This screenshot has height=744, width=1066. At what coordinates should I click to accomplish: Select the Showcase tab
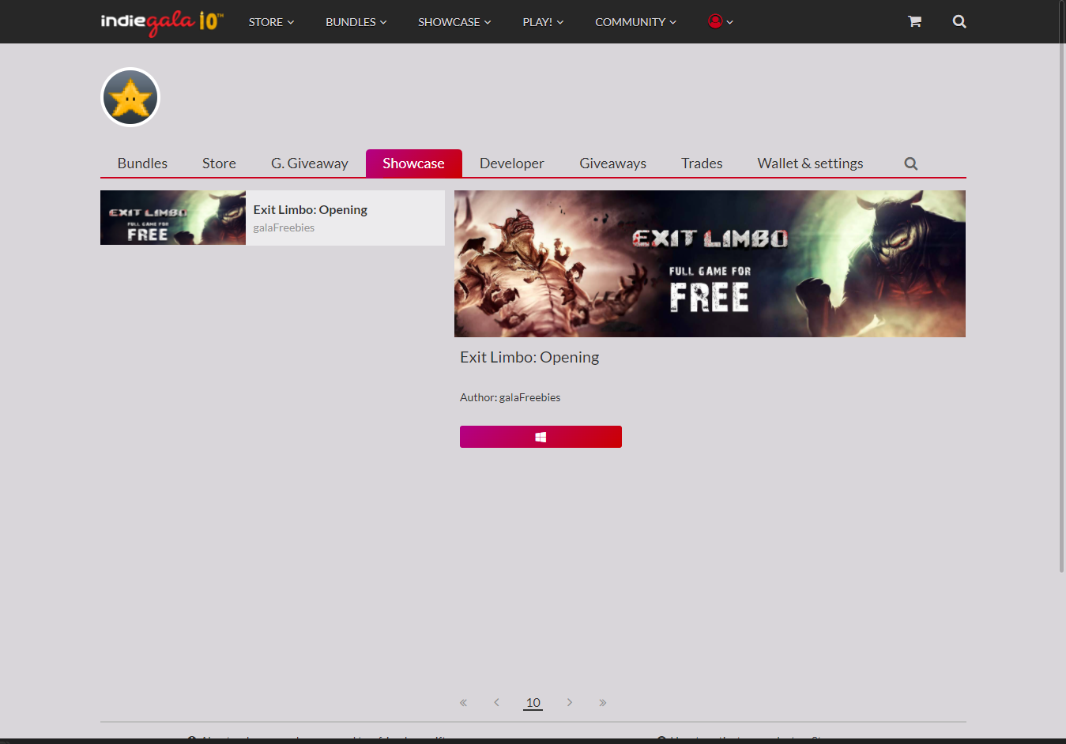[x=413, y=163]
